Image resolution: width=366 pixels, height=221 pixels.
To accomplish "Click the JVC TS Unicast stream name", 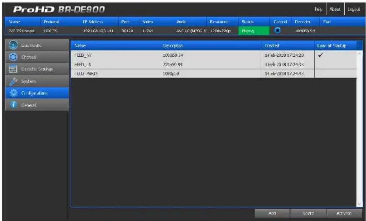I will tap(21, 31).
